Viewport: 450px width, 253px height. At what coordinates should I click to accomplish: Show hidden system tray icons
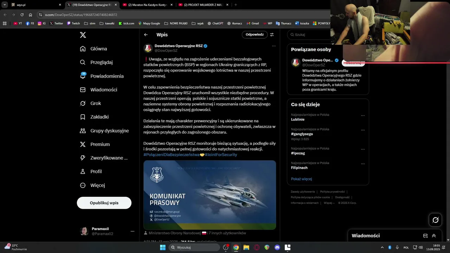(382, 247)
